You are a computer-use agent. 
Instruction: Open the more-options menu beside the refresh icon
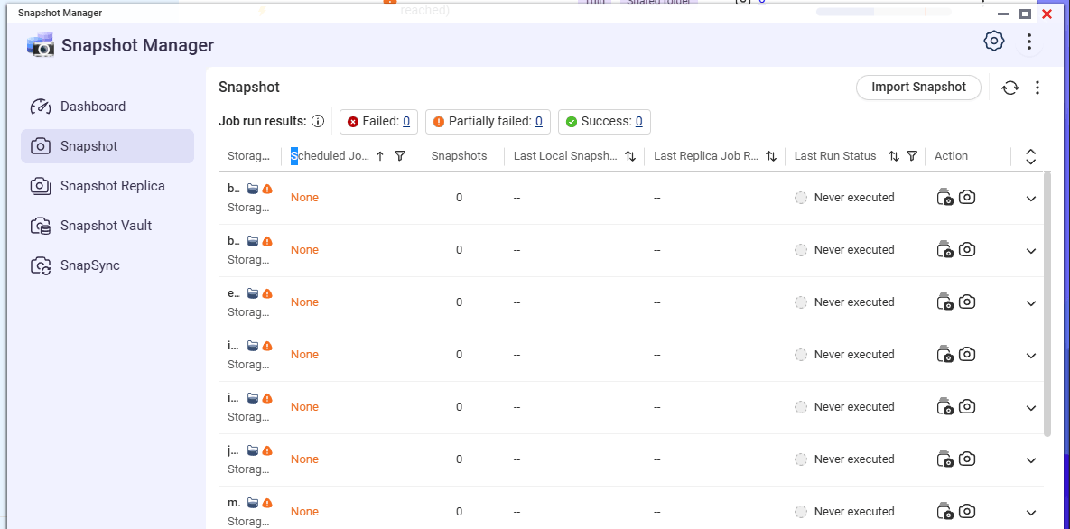point(1037,88)
